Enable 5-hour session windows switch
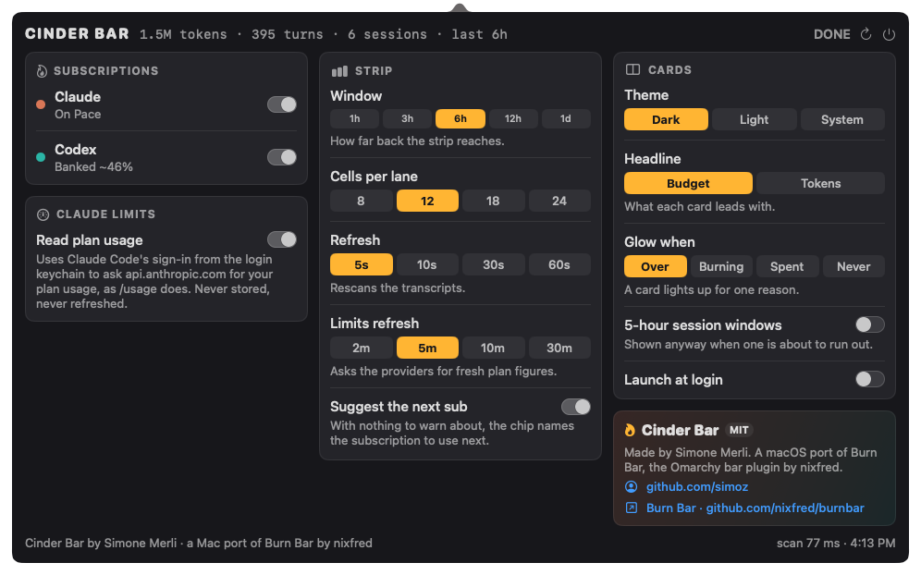921x575 pixels. click(x=870, y=324)
